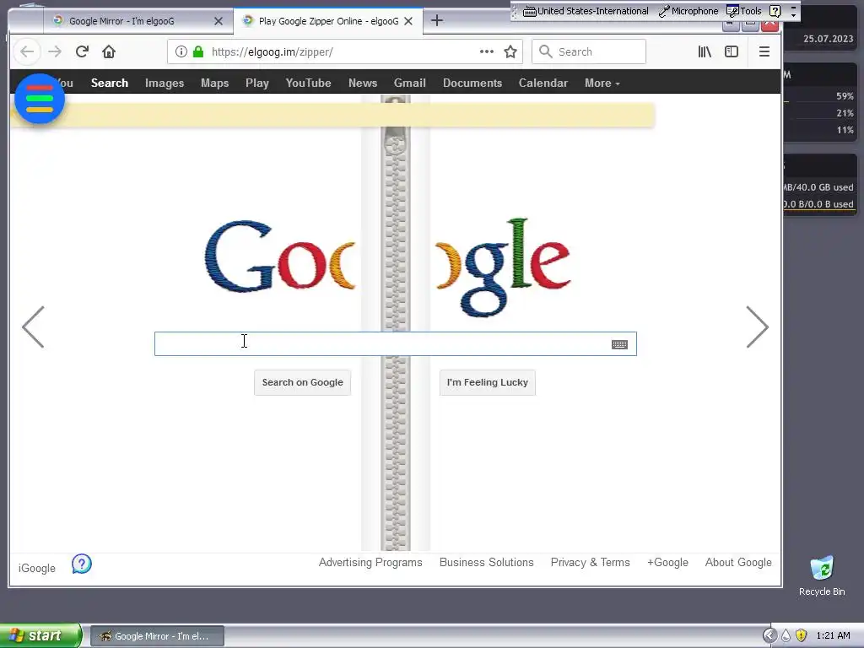
Task: Select the Google Mirror taskbar window button
Action: coord(157,636)
